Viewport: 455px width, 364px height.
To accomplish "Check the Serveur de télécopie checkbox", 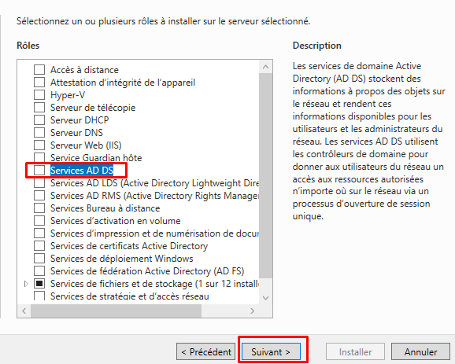I will (39, 108).
